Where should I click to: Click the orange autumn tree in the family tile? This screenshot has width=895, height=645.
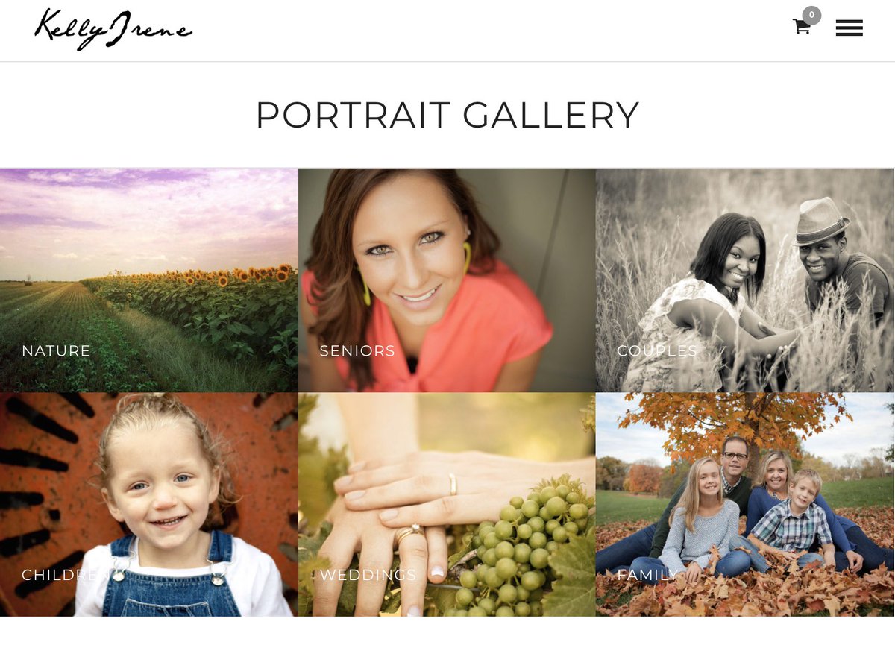[x=731, y=421]
